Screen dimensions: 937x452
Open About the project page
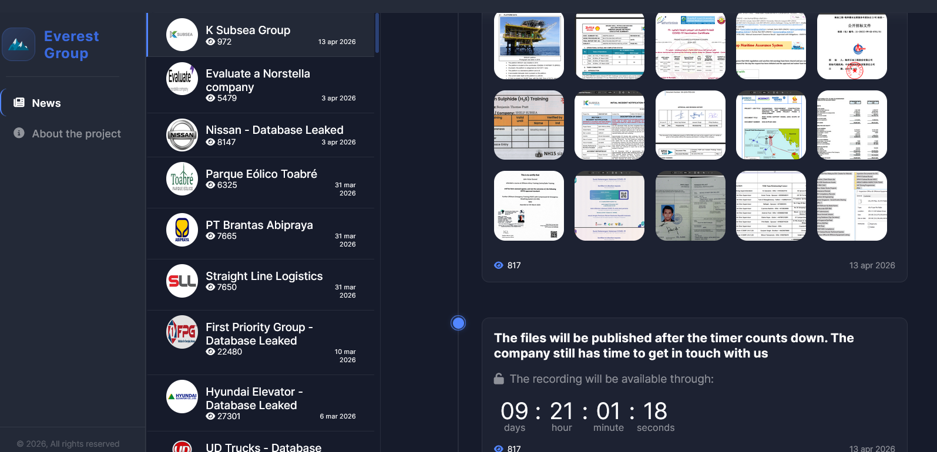[76, 134]
